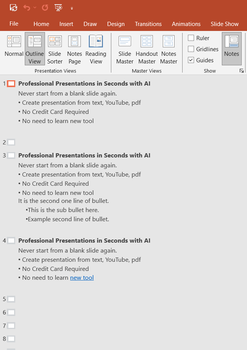Open the Notes Master view
The image size is (247, 350).
tap(168, 48)
